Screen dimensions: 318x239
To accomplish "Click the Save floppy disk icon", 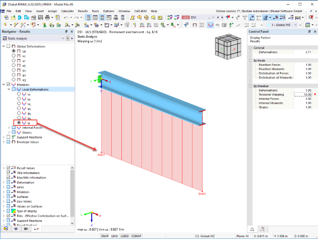I will pyautogui.click(x=40, y=18).
